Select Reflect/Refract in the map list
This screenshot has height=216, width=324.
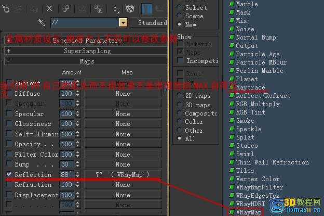263,96
